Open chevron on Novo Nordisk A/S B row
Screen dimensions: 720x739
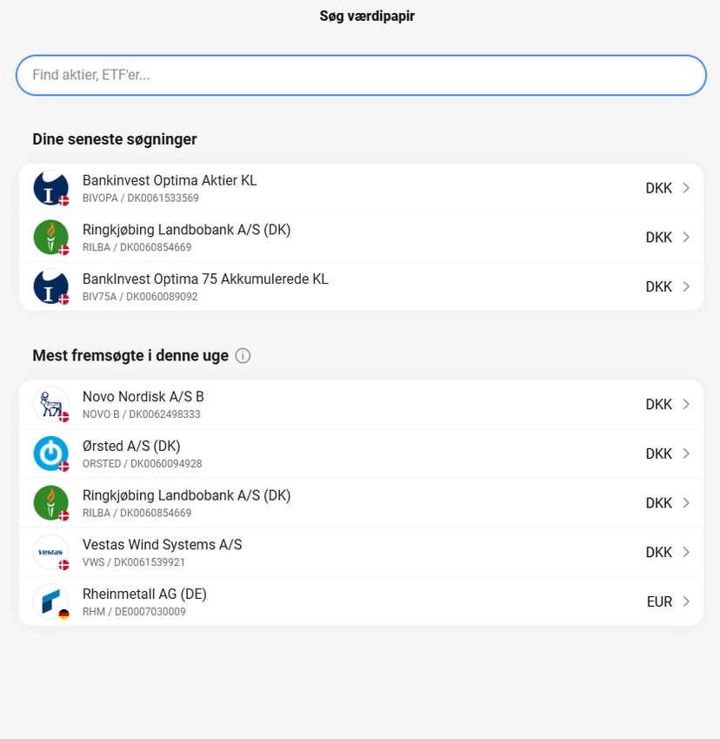point(686,405)
